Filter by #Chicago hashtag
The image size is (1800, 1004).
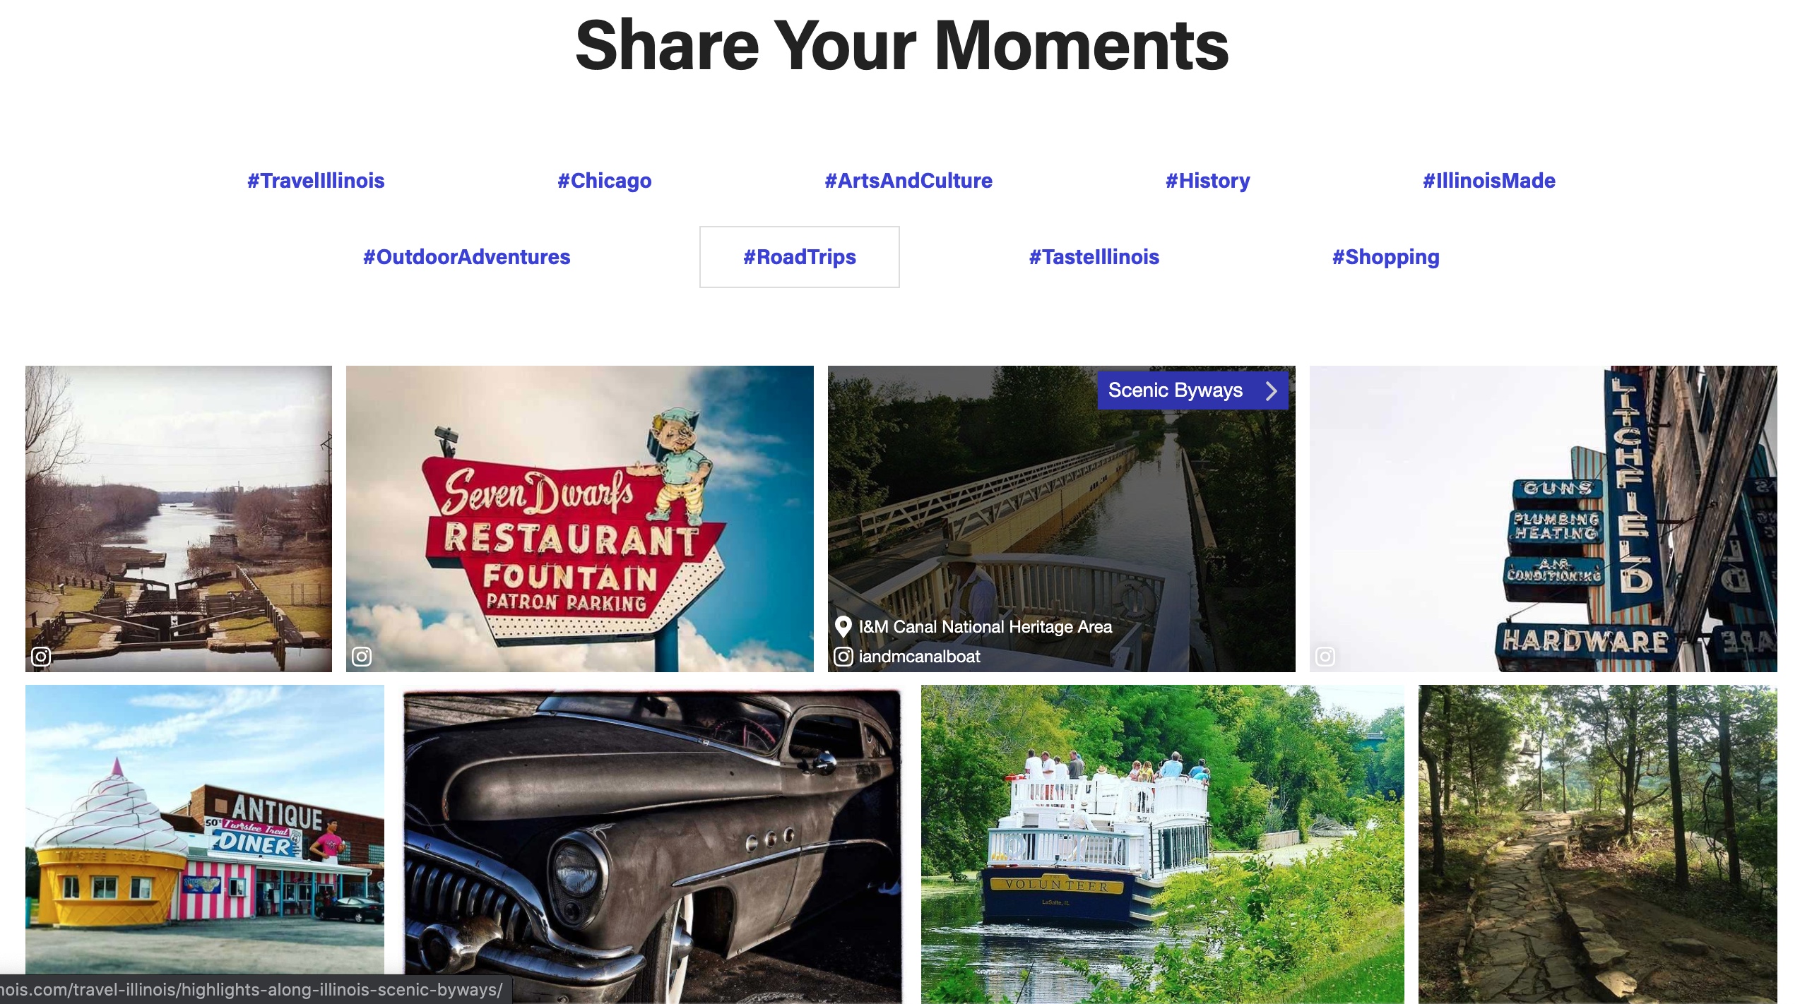click(x=605, y=181)
